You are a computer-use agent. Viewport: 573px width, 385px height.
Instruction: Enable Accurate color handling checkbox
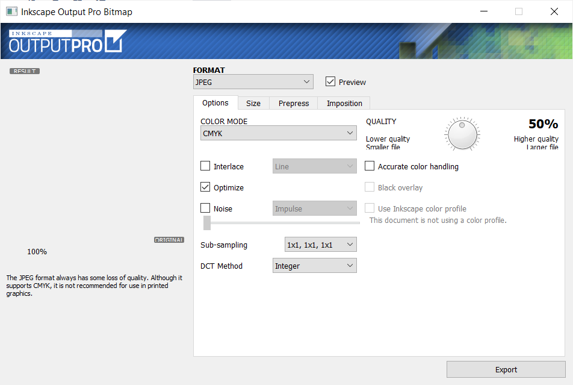point(370,166)
